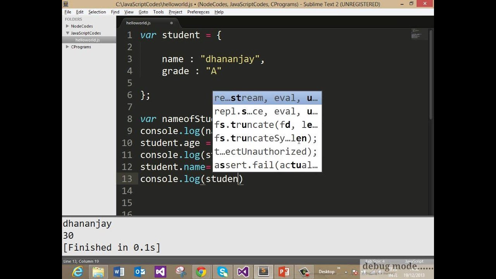Click the Desktop toolbar label in taskbar

click(x=326, y=272)
